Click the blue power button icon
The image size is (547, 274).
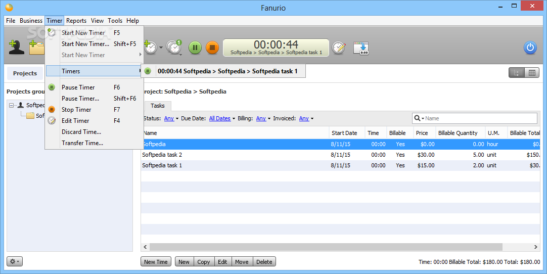point(530,48)
